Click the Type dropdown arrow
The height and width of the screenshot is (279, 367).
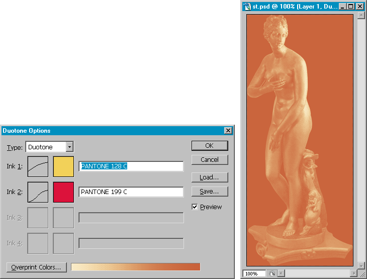(x=69, y=147)
